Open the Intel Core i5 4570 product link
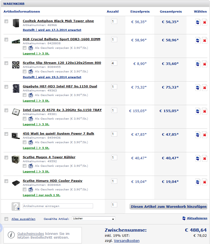The width and height of the screenshot is (210, 244). [x=62, y=110]
